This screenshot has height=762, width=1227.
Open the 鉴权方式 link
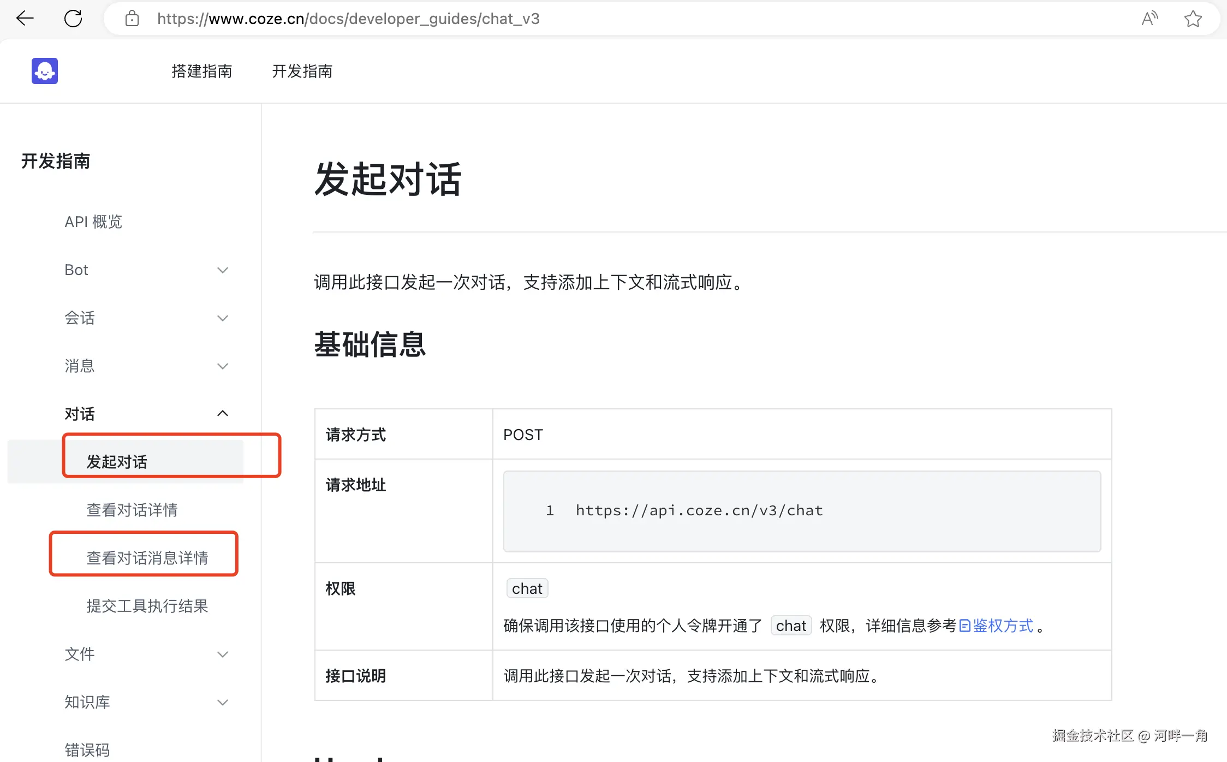(x=1003, y=626)
